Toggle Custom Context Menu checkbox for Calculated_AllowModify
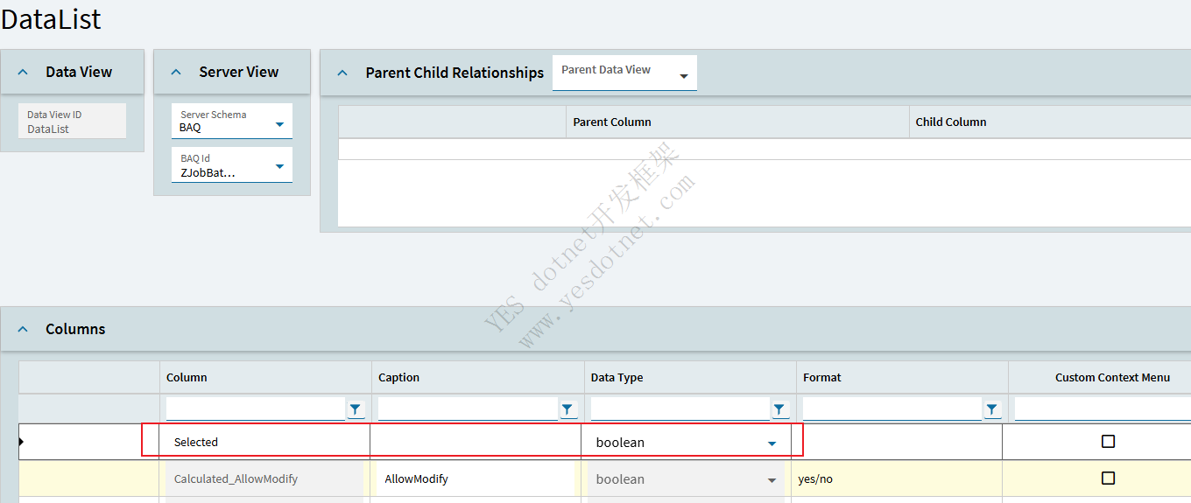This screenshot has height=503, width=1191. [x=1108, y=479]
